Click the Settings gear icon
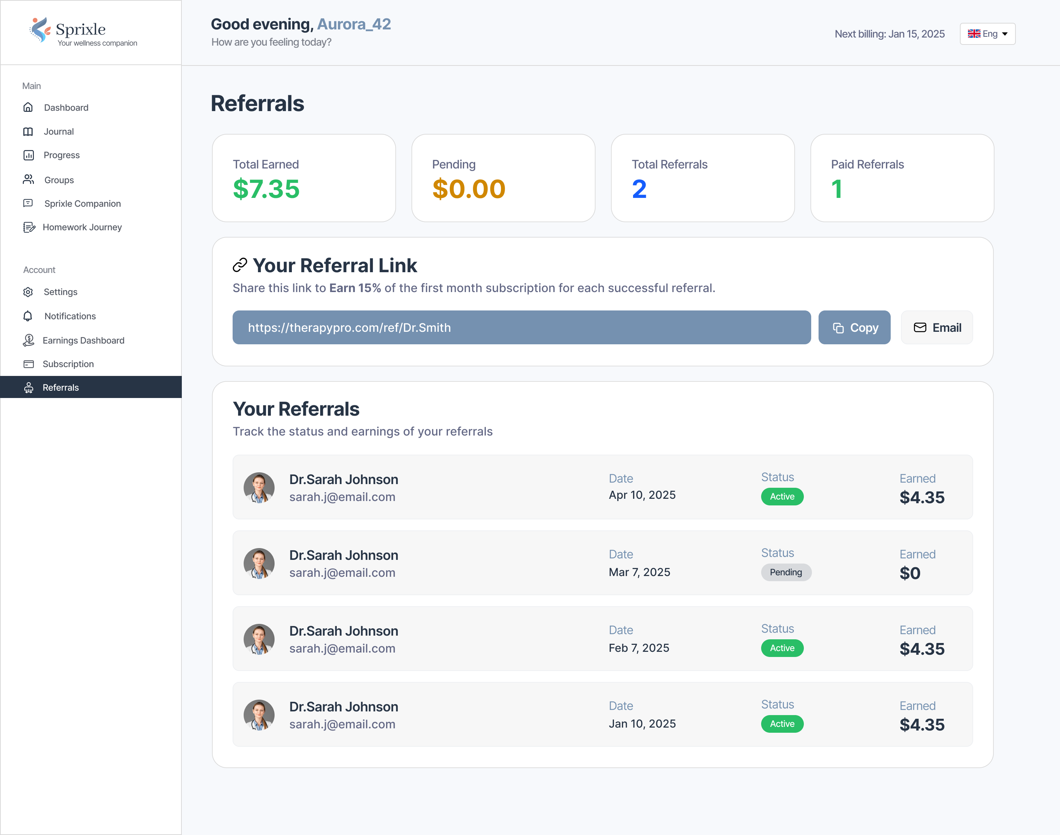 click(28, 292)
